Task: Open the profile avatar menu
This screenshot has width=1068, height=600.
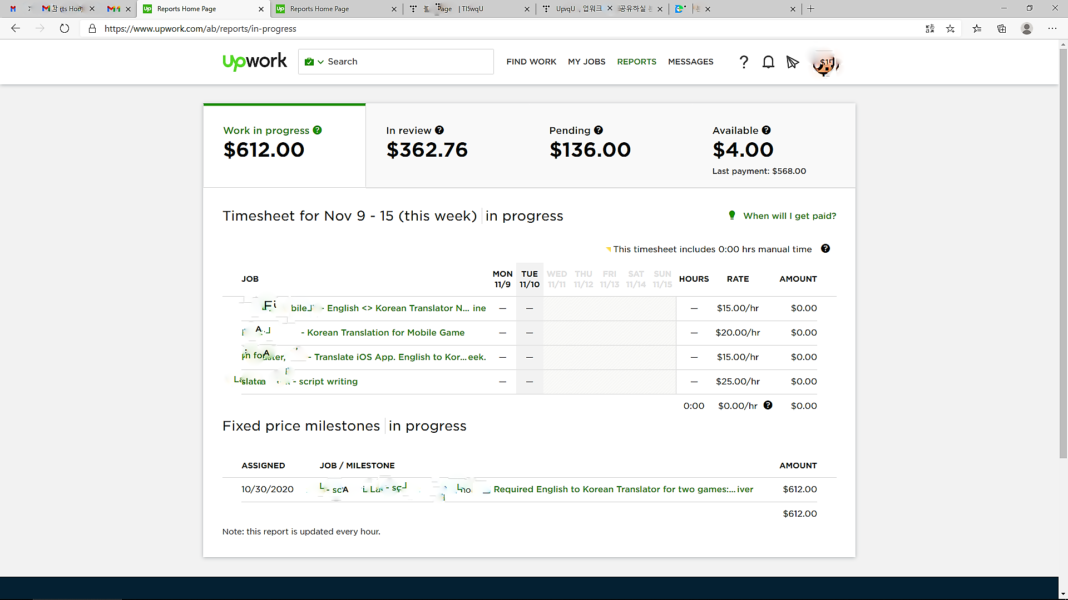Action: point(825,64)
